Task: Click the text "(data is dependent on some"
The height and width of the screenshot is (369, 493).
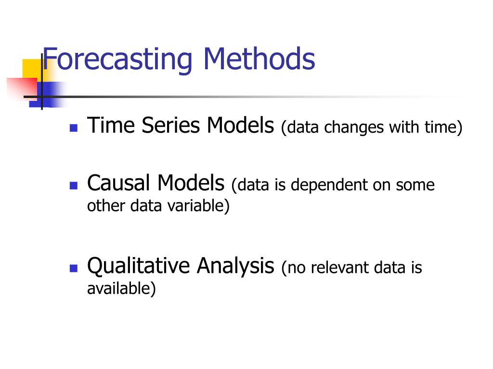Action: coord(333,185)
